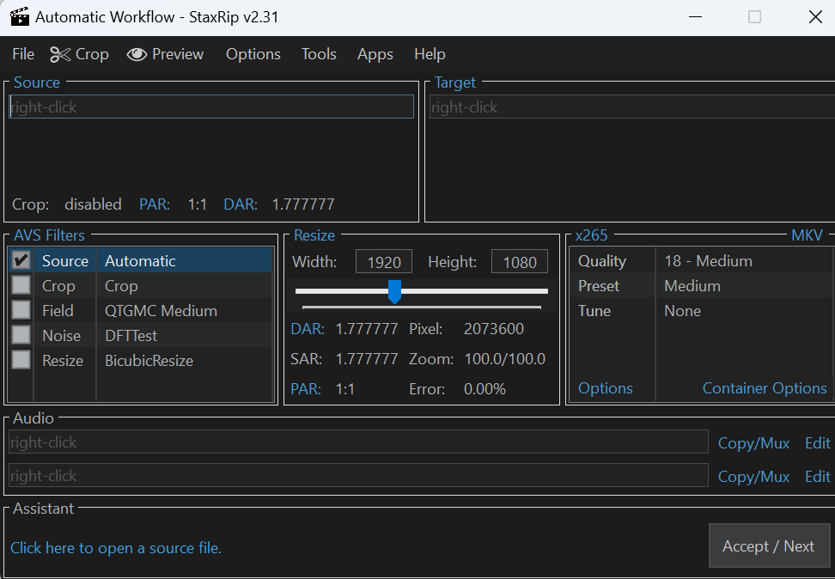Image resolution: width=835 pixels, height=579 pixels.
Task: Click the eye Preview icon
Action: pos(137,54)
